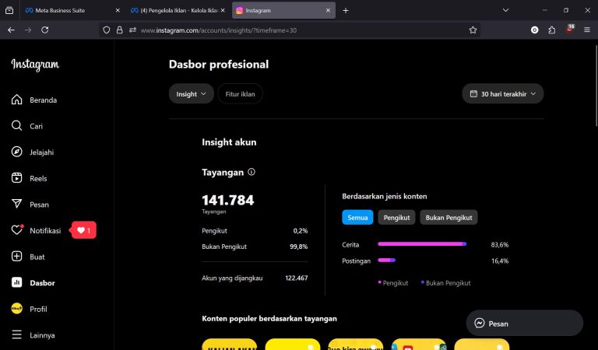Open Notifikasi heart icon
Screen dimensions: 598x350
(x=17, y=230)
